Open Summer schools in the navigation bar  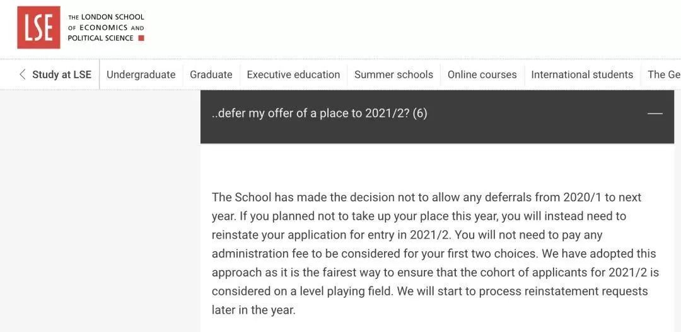(393, 74)
